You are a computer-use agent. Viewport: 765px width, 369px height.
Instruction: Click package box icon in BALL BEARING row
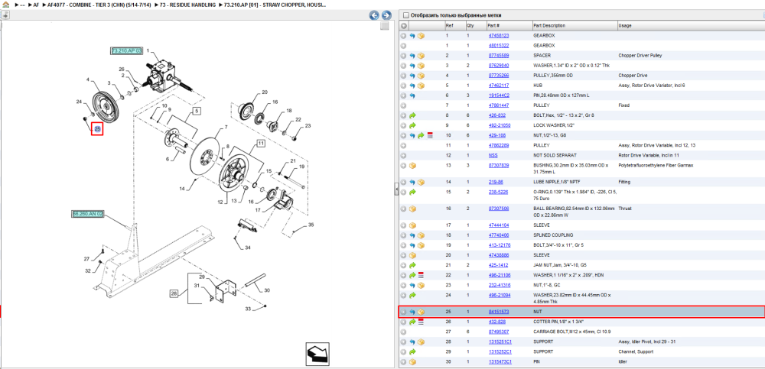pyautogui.click(x=412, y=209)
